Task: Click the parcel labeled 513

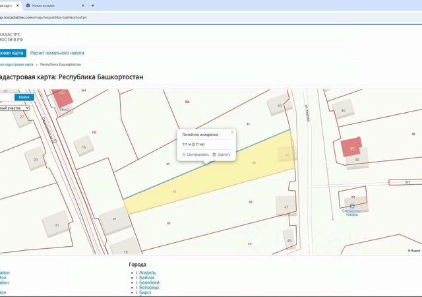Action: click(407, 182)
